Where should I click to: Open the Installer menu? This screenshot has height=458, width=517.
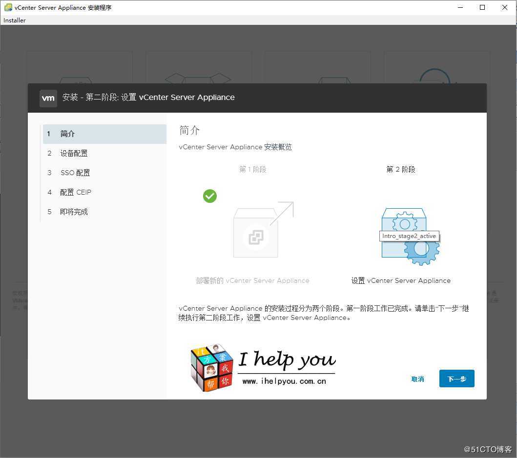click(x=15, y=20)
